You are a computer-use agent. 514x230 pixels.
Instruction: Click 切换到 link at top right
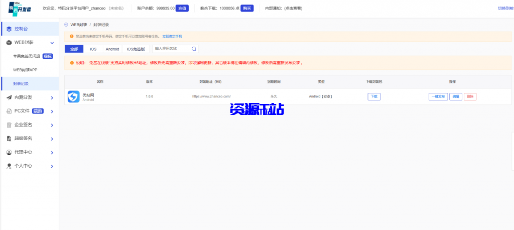[x=505, y=9]
